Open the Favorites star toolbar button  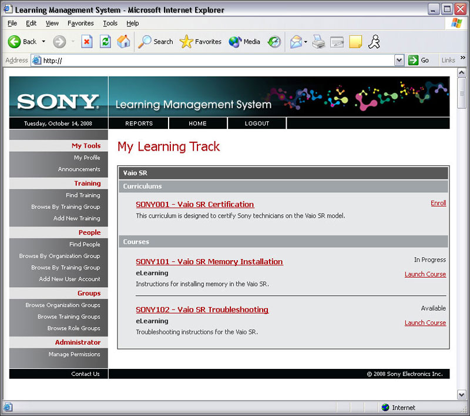[200, 42]
